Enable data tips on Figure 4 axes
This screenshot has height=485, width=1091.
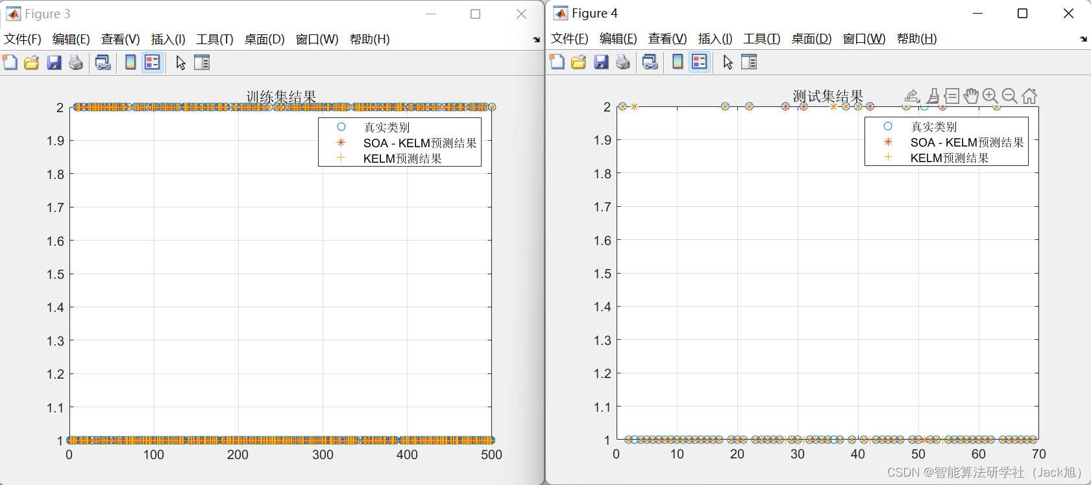point(951,96)
